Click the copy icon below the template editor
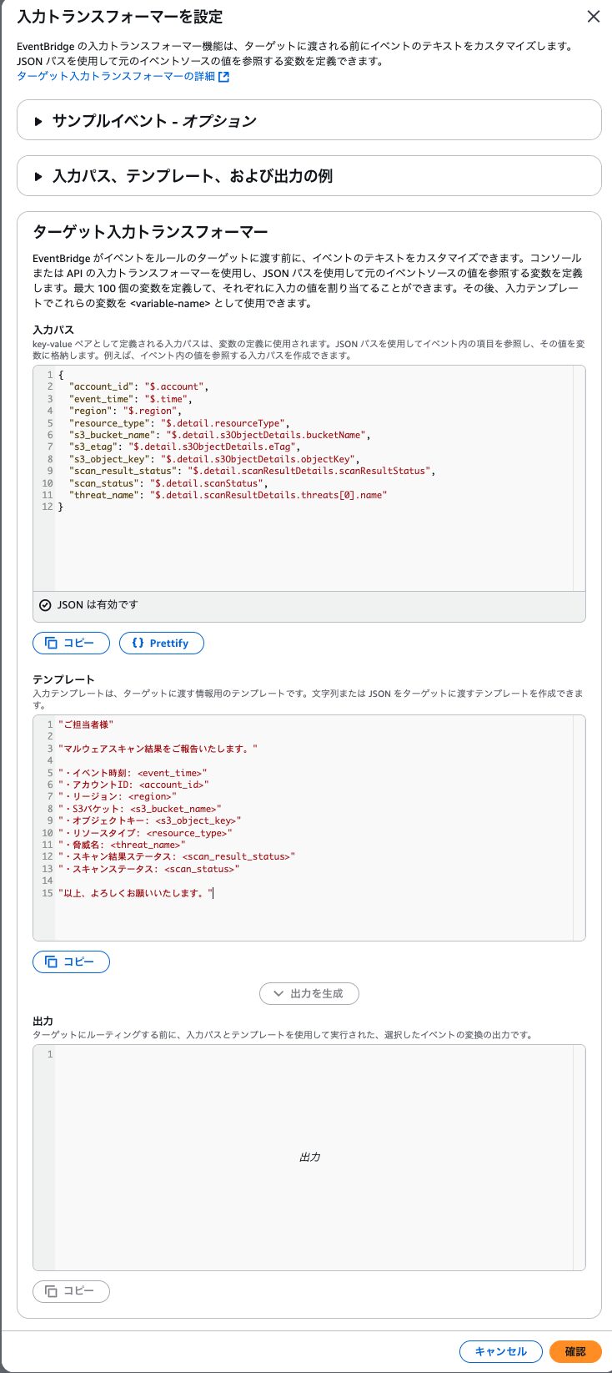 tap(51, 962)
